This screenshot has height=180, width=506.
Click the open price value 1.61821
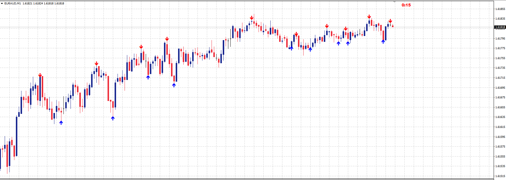[x=27, y=4]
